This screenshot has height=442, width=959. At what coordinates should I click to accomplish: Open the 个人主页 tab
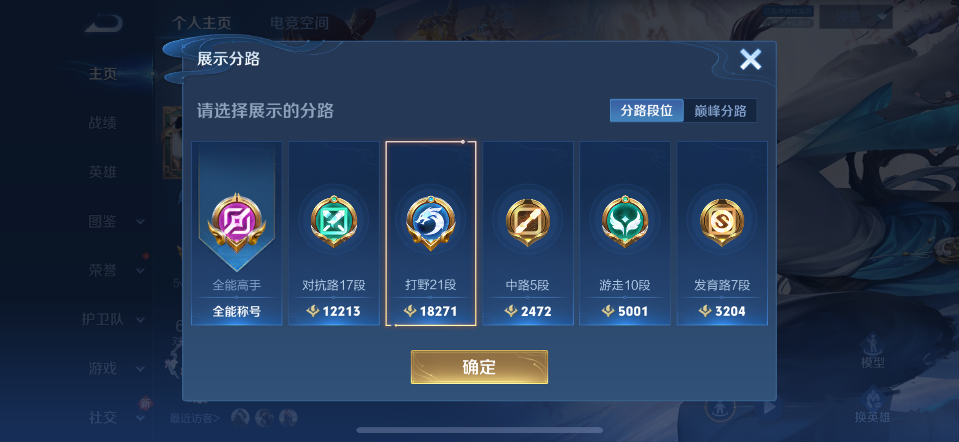(x=201, y=23)
